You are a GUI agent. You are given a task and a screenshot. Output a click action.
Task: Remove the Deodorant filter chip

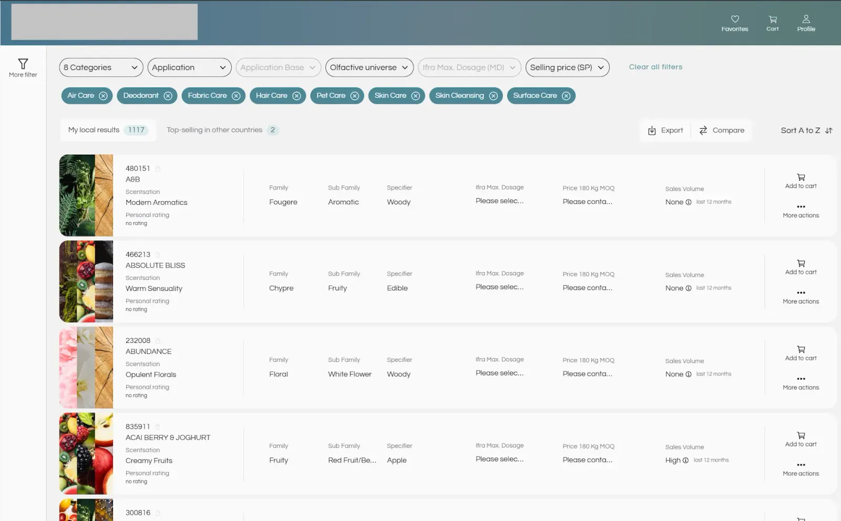tap(168, 96)
